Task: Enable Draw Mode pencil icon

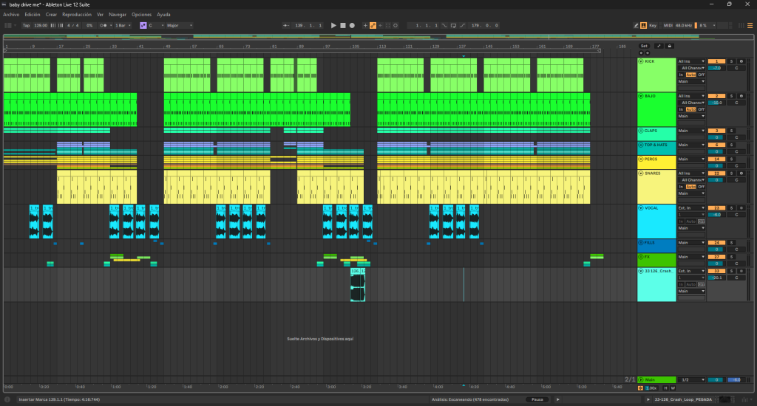Action: point(636,25)
